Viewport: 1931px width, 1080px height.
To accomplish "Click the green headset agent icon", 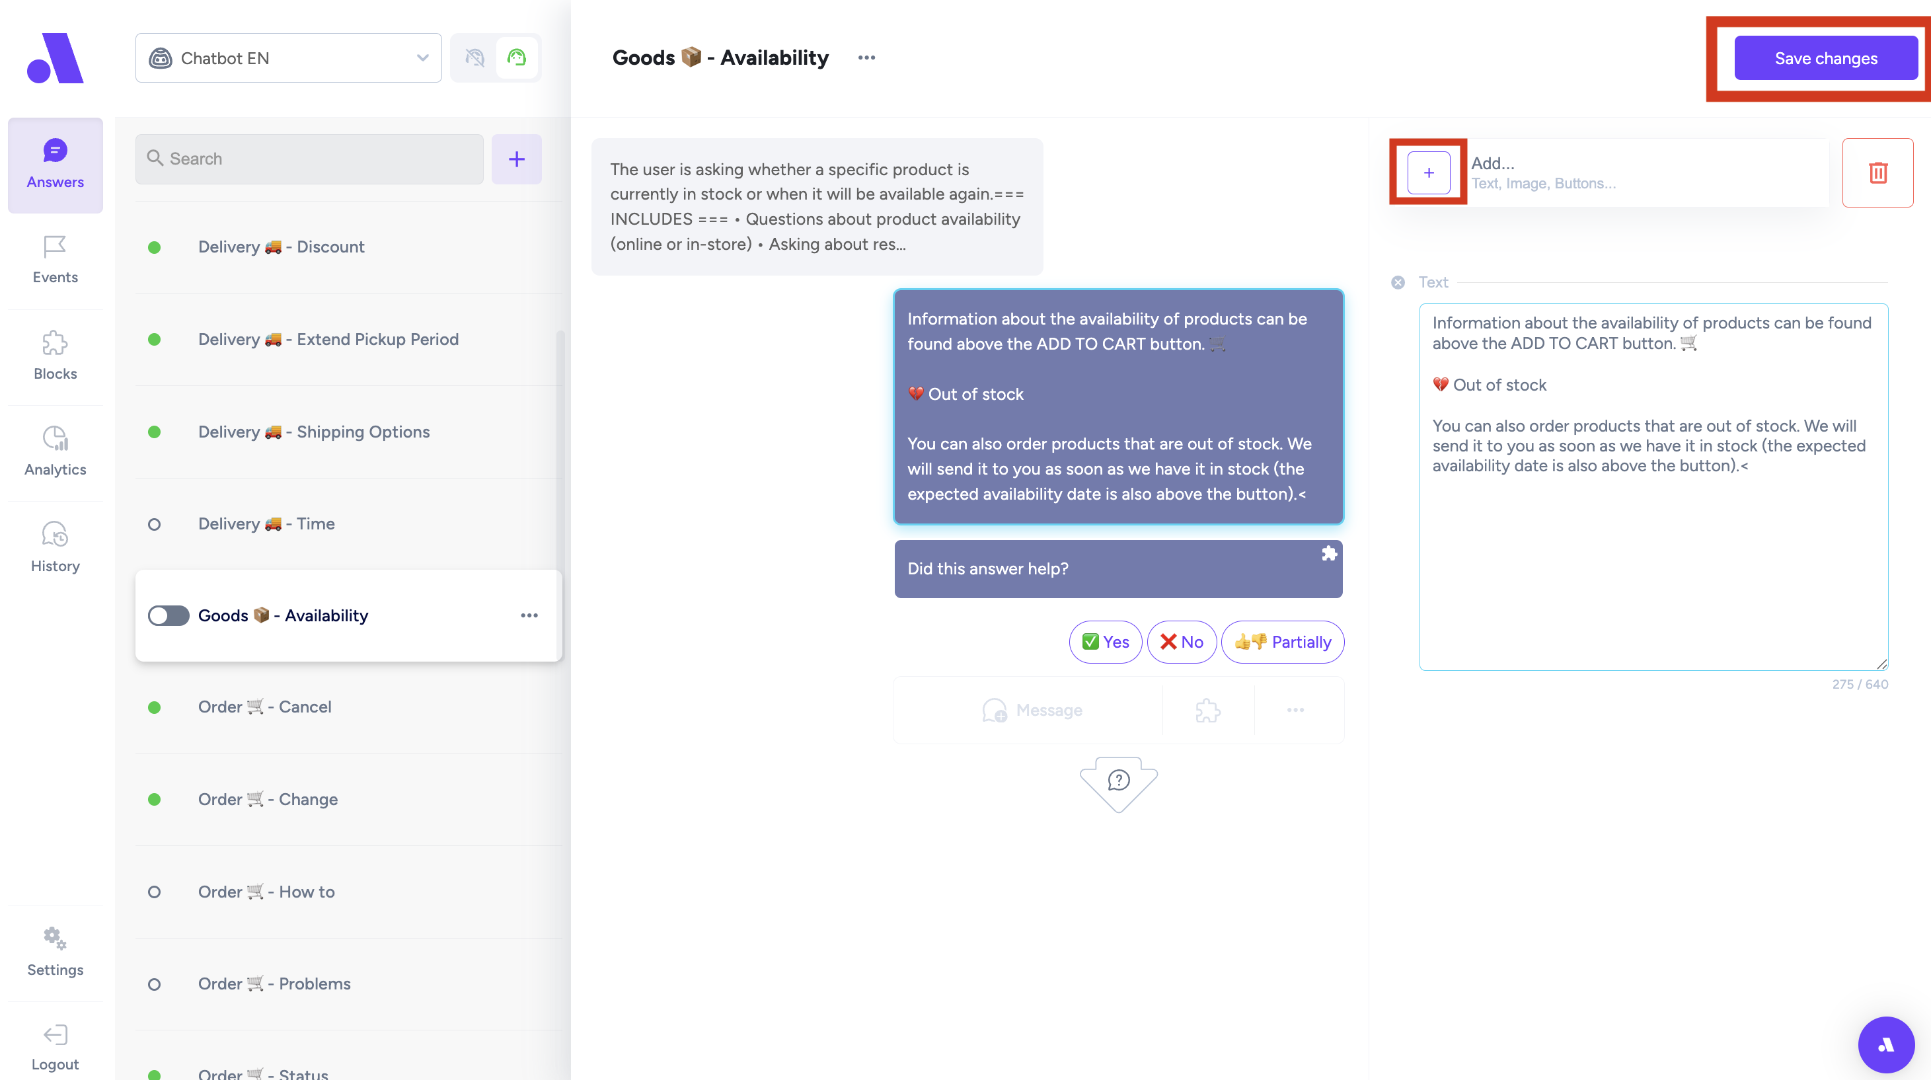I will point(517,58).
